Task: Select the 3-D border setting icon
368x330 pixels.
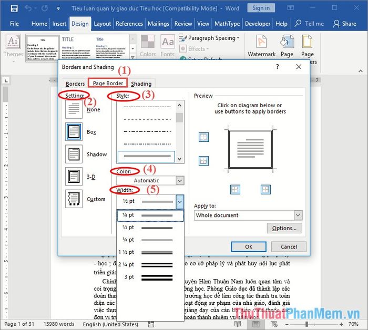Action: [74, 177]
